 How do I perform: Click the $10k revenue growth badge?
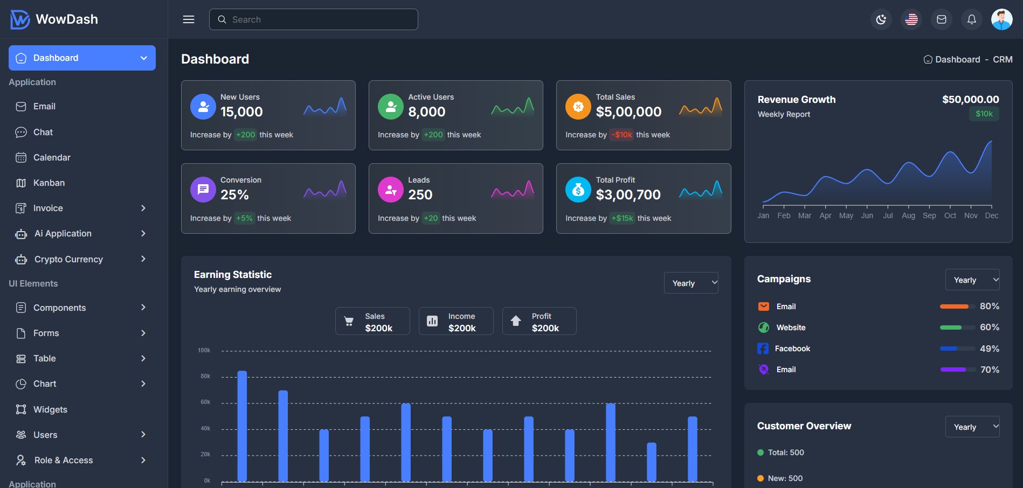(x=984, y=114)
